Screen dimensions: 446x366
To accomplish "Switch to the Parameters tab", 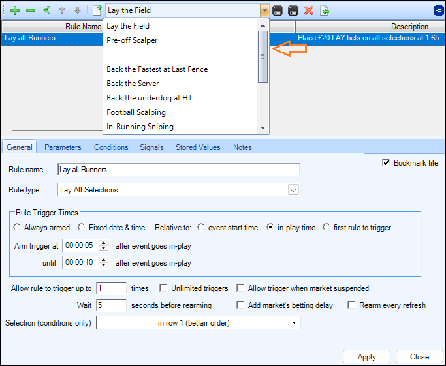I will point(63,147).
